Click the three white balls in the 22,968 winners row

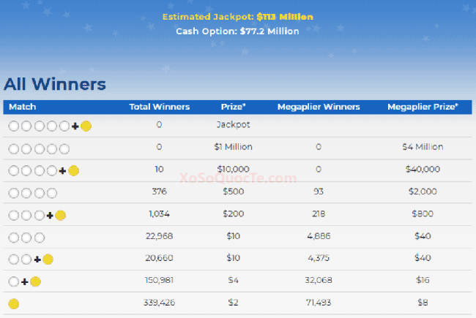coord(26,238)
